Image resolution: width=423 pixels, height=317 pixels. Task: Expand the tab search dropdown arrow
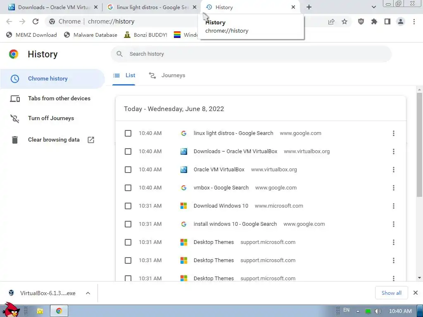(373, 7)
